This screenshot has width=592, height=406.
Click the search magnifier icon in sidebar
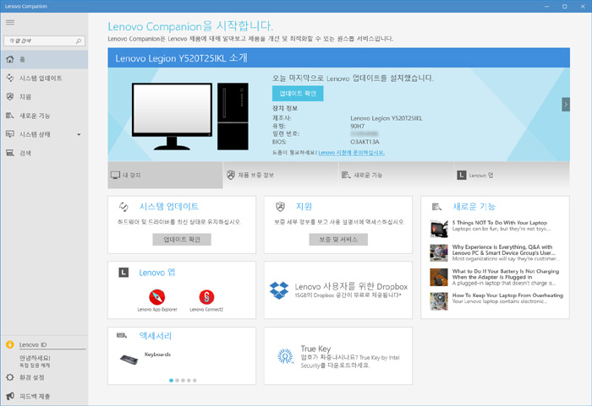pyautogui.click(x=79, y=41)
